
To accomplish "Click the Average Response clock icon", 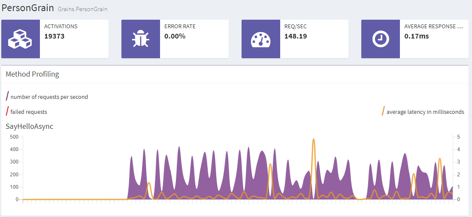I will pos(380,39).
